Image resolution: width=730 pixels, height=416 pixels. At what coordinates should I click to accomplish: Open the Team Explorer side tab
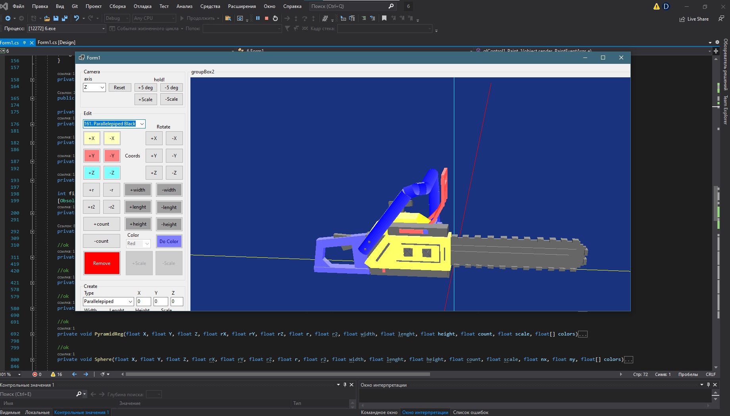(725, 110)
